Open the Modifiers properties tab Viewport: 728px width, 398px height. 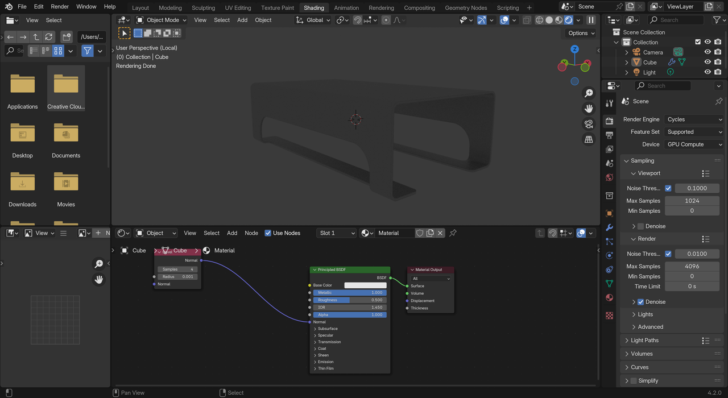(610, 227)
